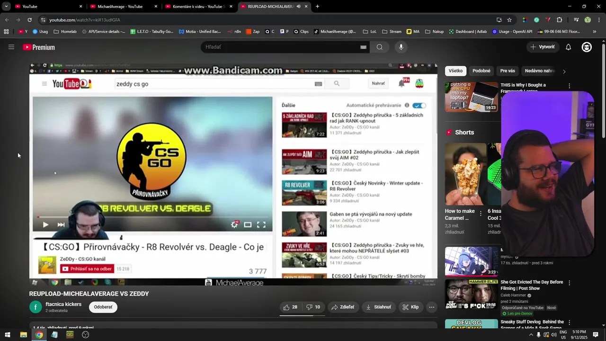Open options for 'Sneaky Stuff Devlog' video
Viewport: 606px width, 341px height.
(x=569, y=323)
